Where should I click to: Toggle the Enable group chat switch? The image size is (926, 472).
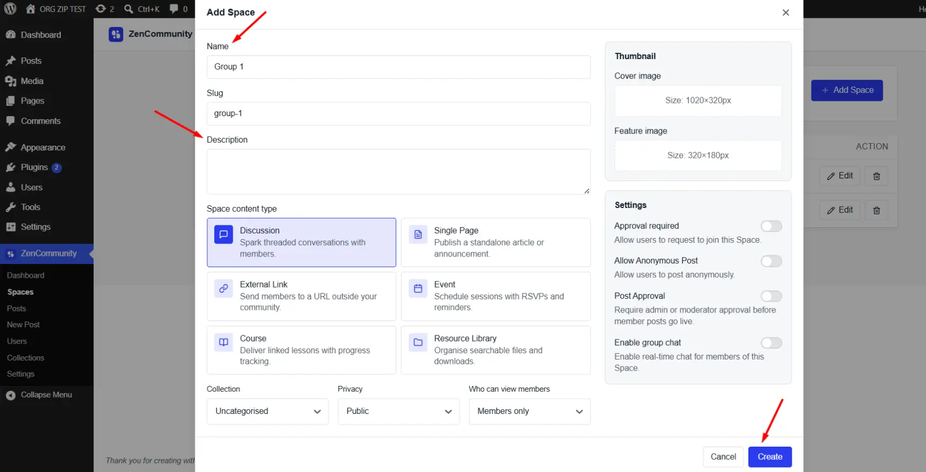click(x=771, y=343)
